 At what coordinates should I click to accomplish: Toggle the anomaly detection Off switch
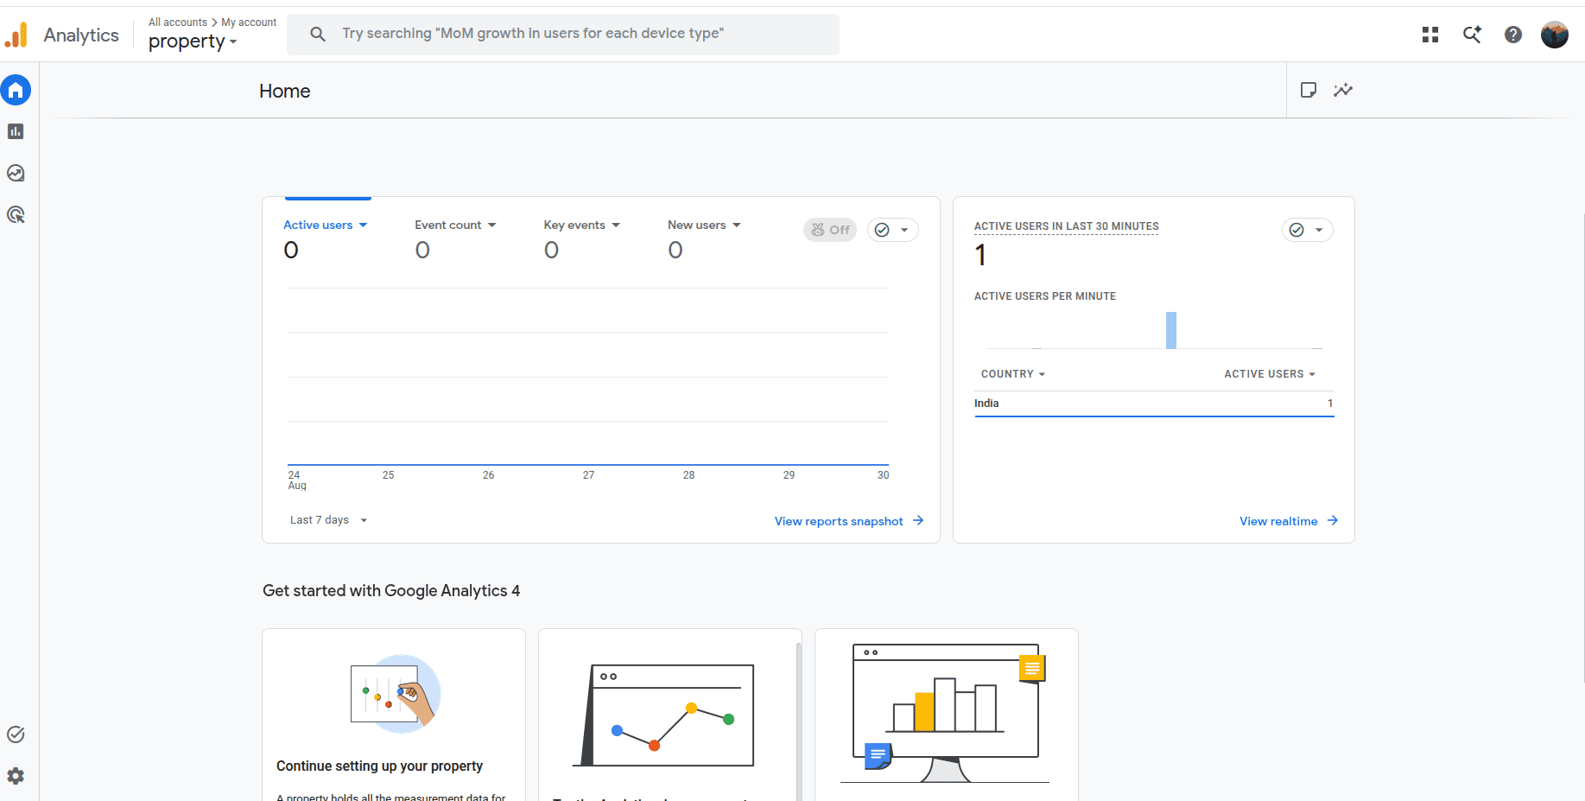tap(830, 230)
